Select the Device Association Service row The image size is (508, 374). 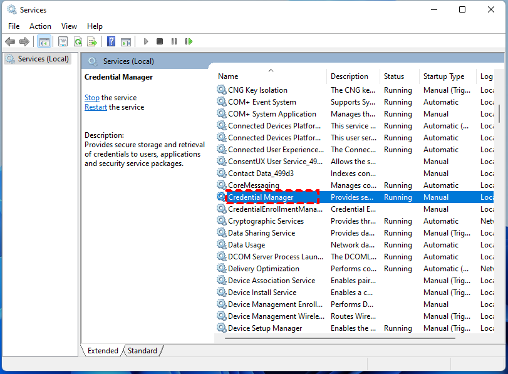pos(354,280)
